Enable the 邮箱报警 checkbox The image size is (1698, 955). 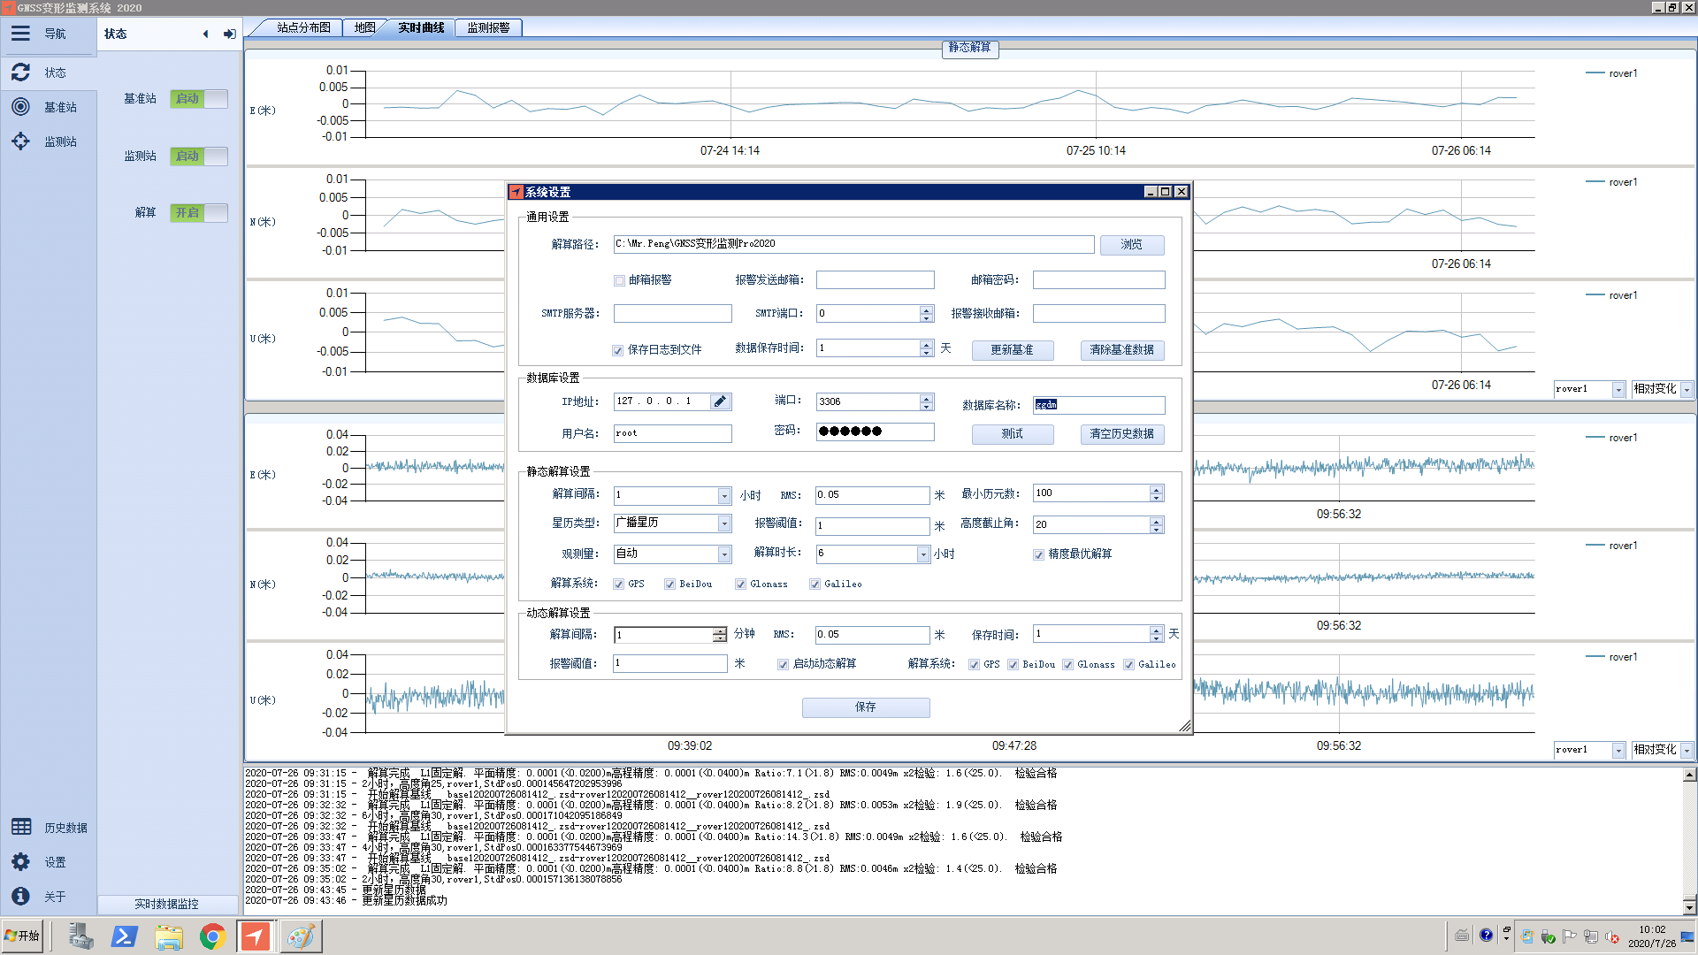[619, 280]
